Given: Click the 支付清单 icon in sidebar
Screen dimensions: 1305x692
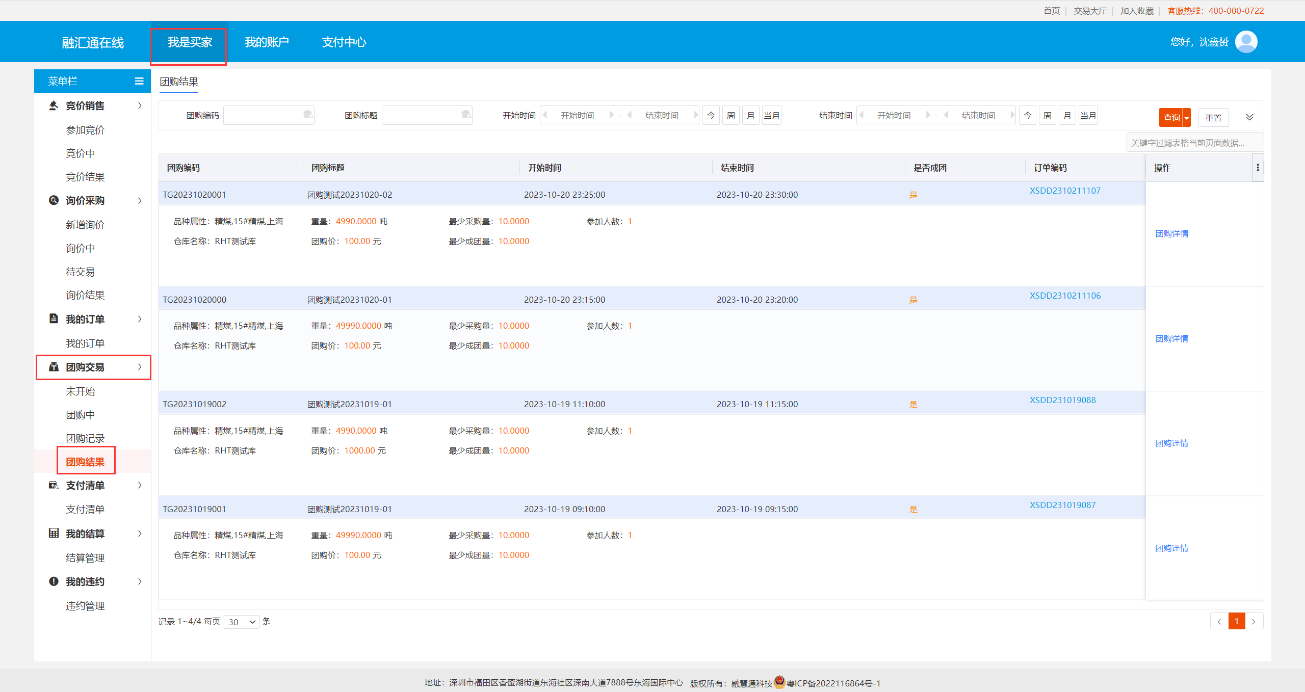Looking at the screenshot, I should (54, 485).
